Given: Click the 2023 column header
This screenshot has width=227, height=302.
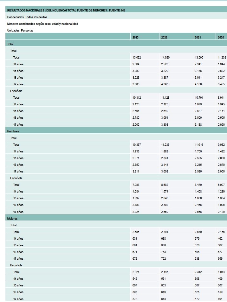Looking at the screenshot, I should [x=136, y=38].
